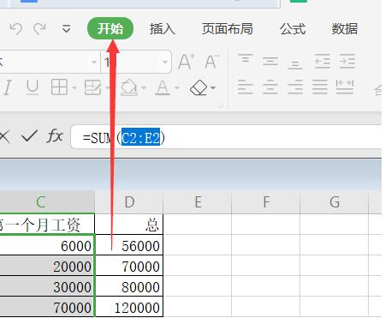Open the quick access toolbar customize dropdown

pos(66,29)
